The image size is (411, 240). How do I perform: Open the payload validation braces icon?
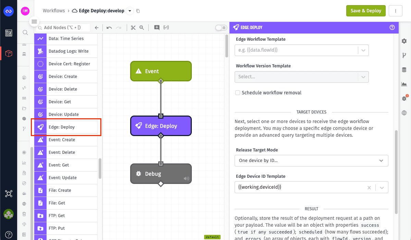coord(166,28)
